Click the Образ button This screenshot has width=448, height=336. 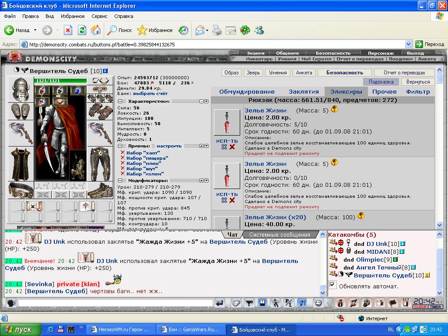[x=231, y=73]
